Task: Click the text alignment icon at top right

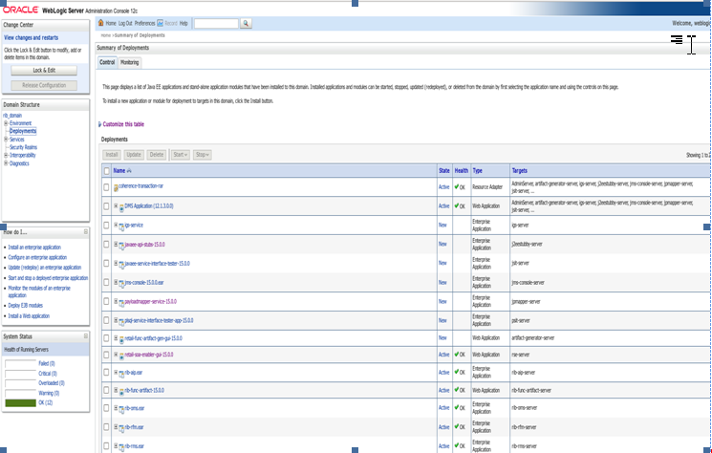Action: click(x=677, y=40)
